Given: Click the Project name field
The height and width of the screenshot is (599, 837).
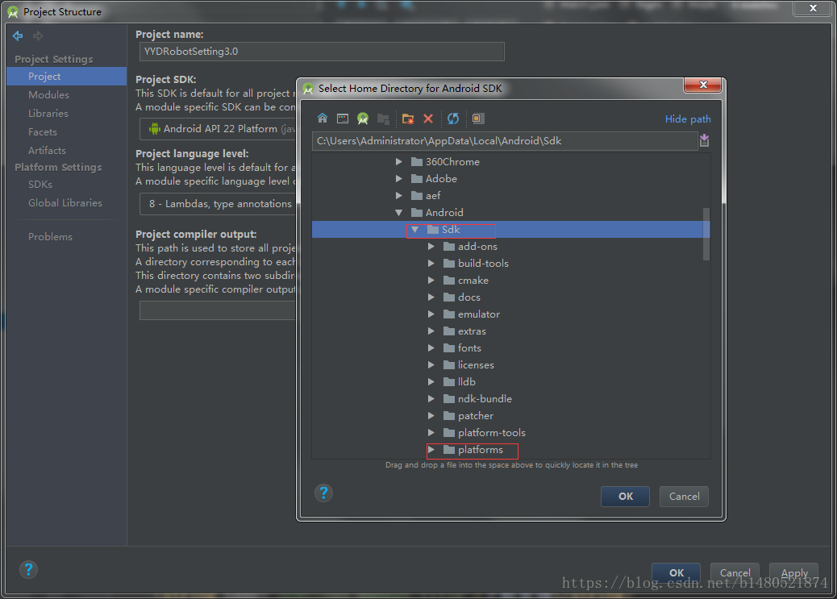Looking at the screenshot, I should 322,52.
